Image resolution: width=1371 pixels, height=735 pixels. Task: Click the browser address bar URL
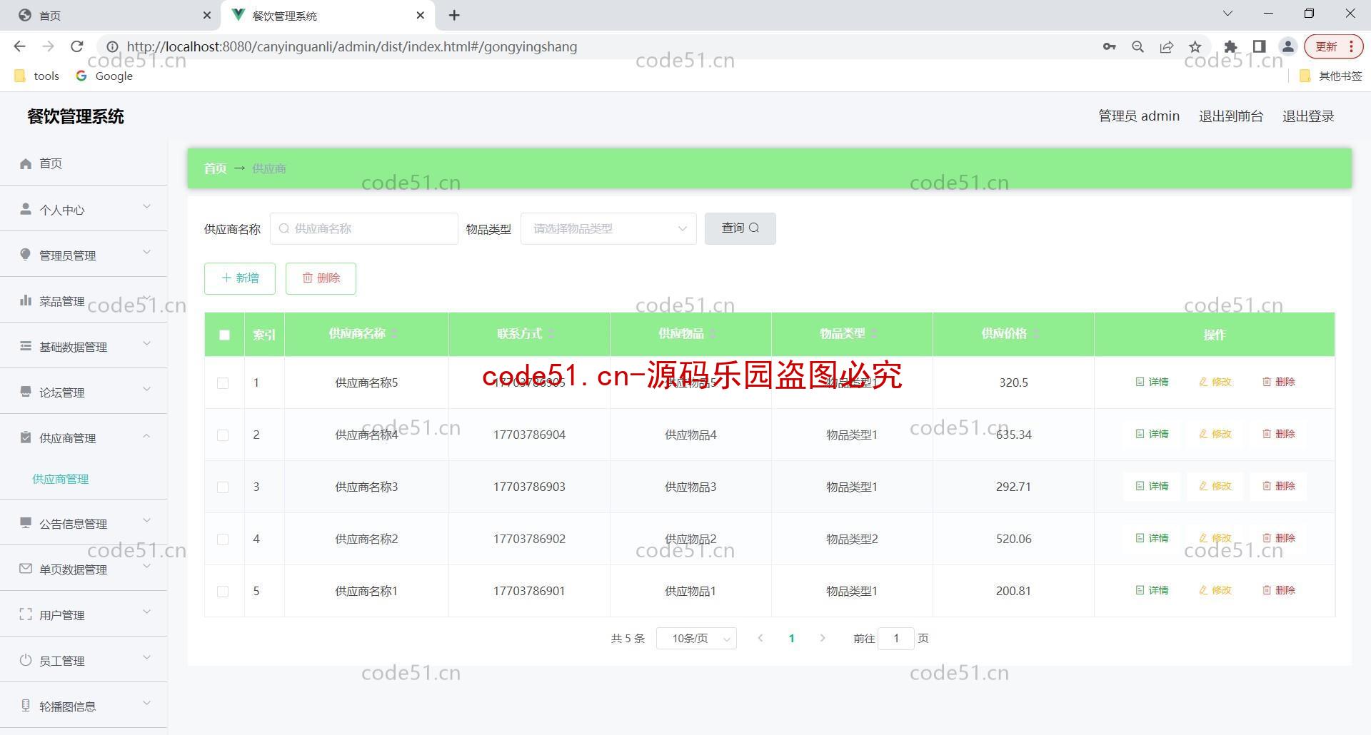pyautogui.click(x=352, y=46)
